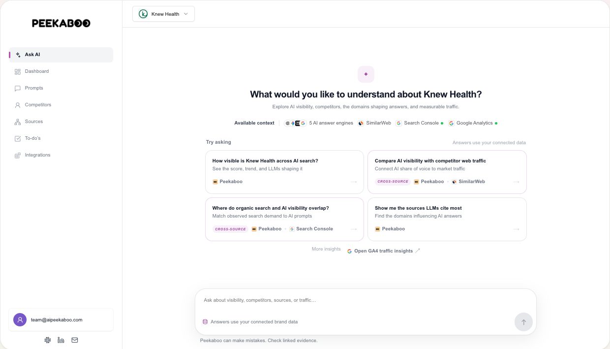Click Cross-Source badge on Compare AI visibility card

[393, 182]
